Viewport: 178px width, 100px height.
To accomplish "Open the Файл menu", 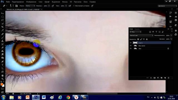I will coord(8,2).
